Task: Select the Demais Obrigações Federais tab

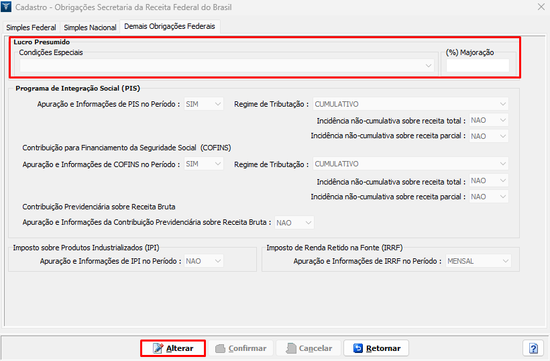Action: click(168, 27)
